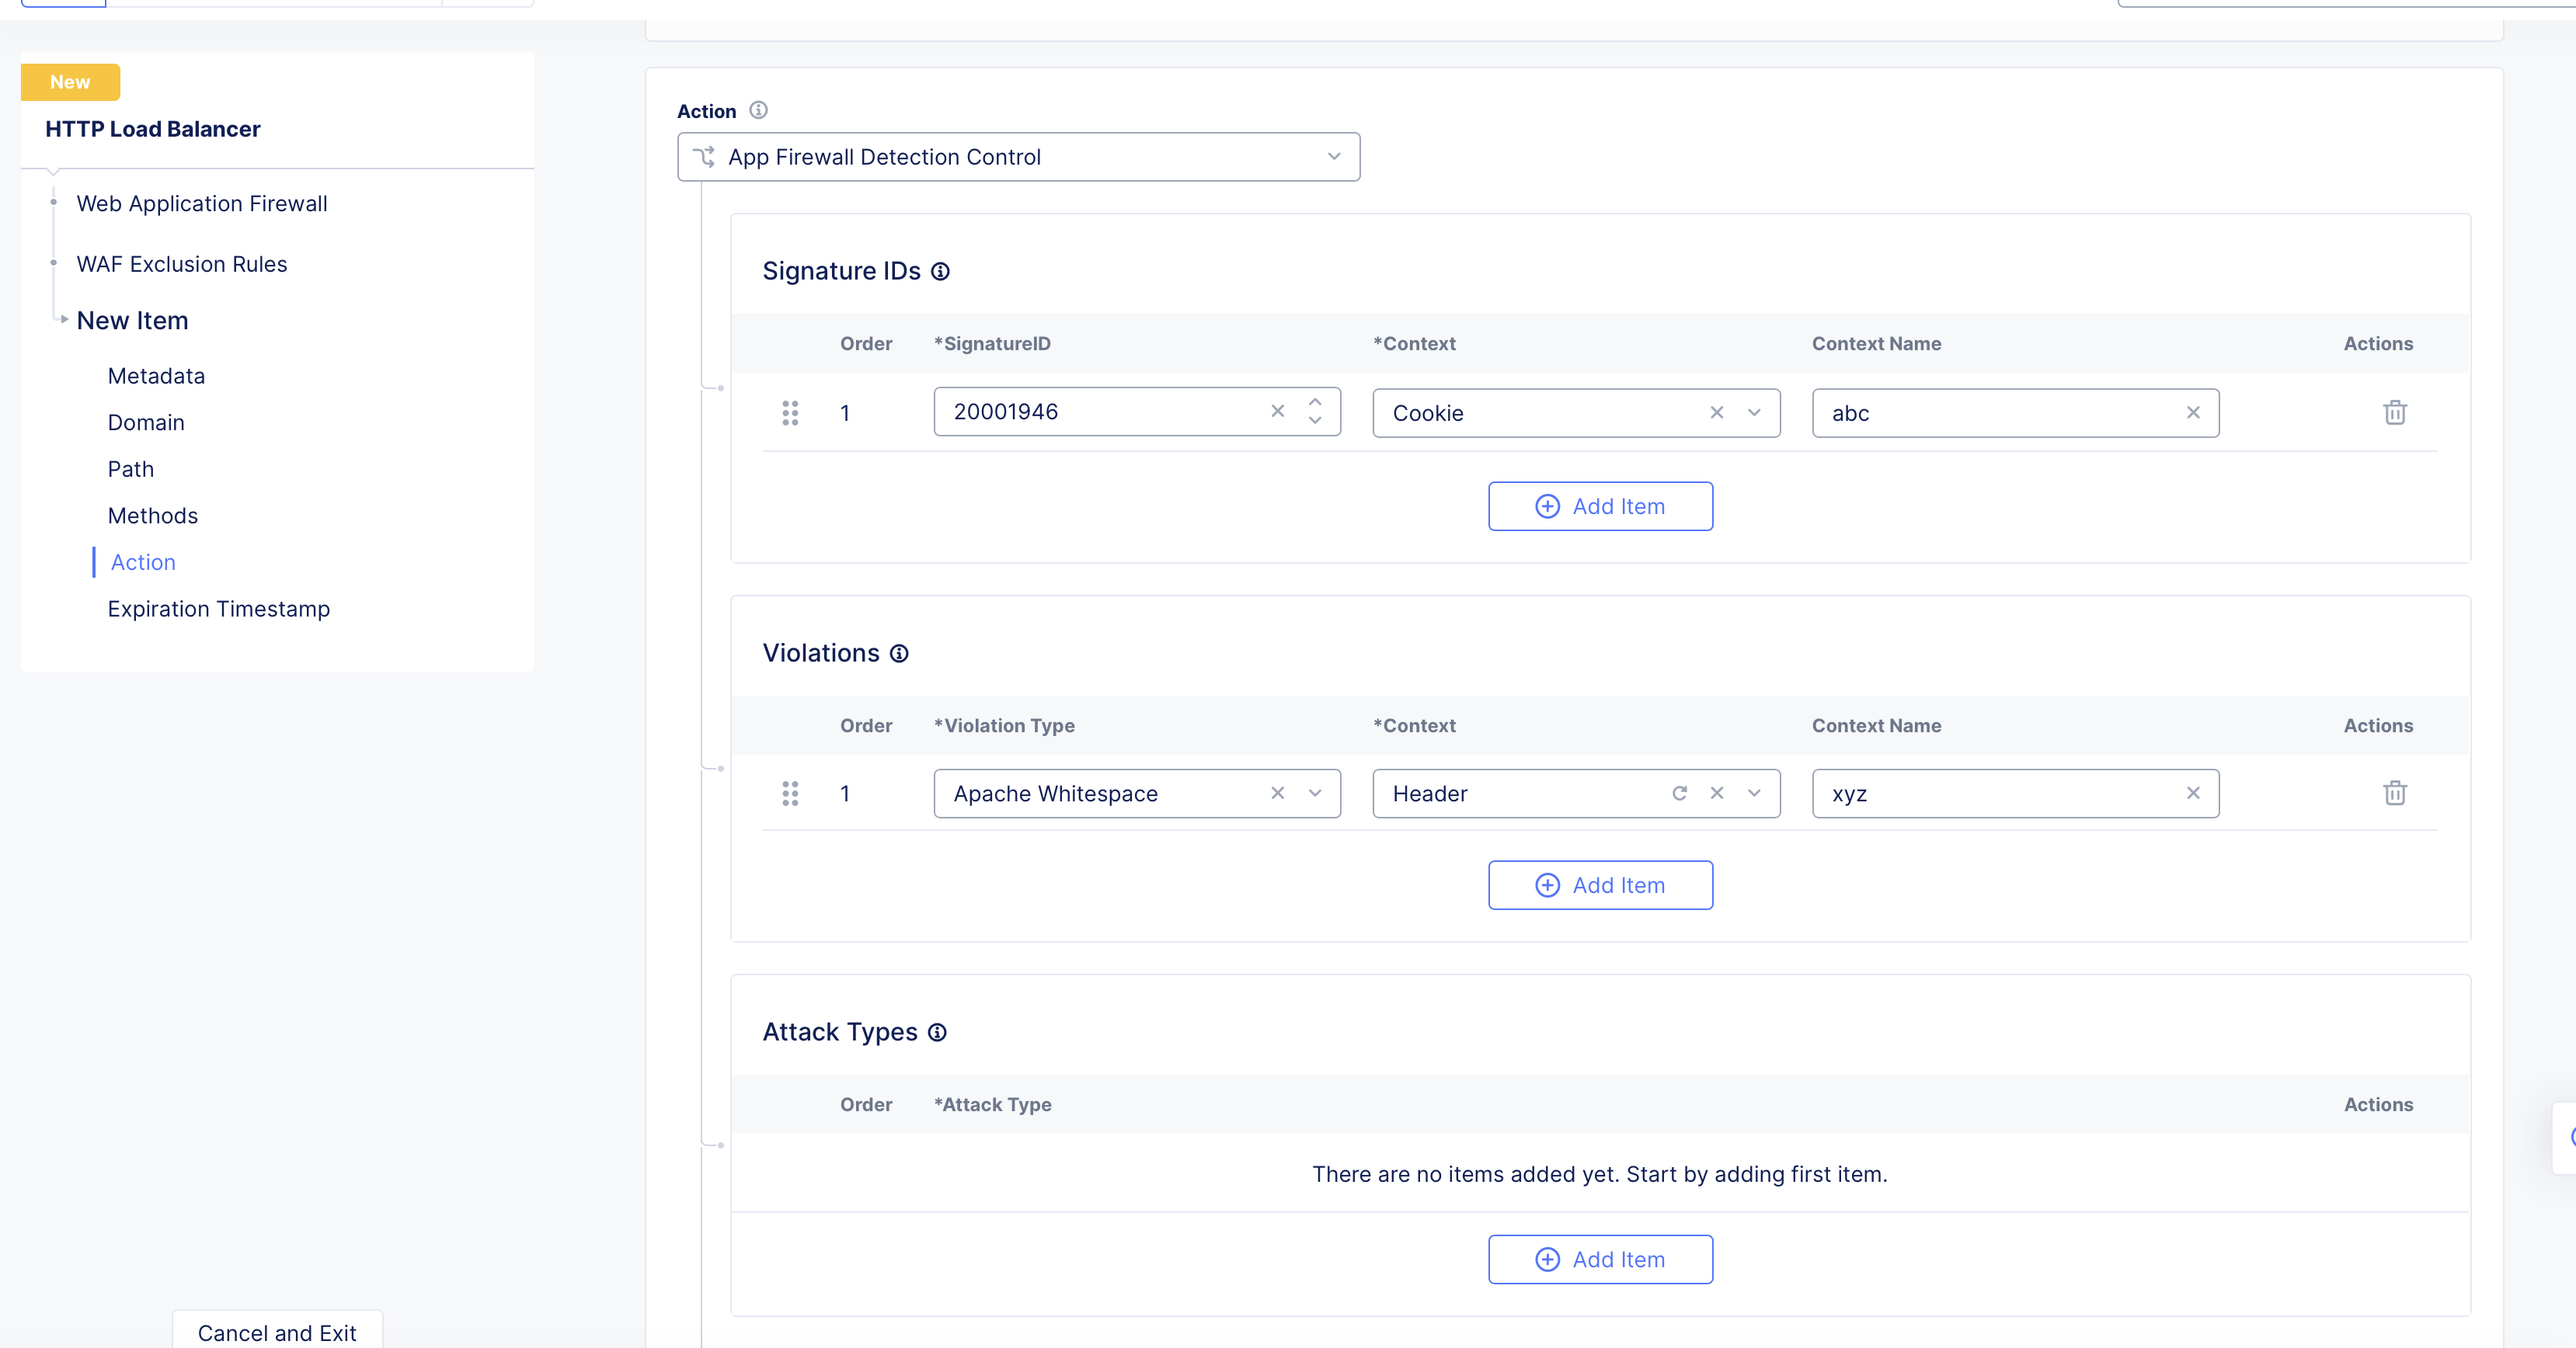Go to Expiration Timestamp section

(218, 609)
